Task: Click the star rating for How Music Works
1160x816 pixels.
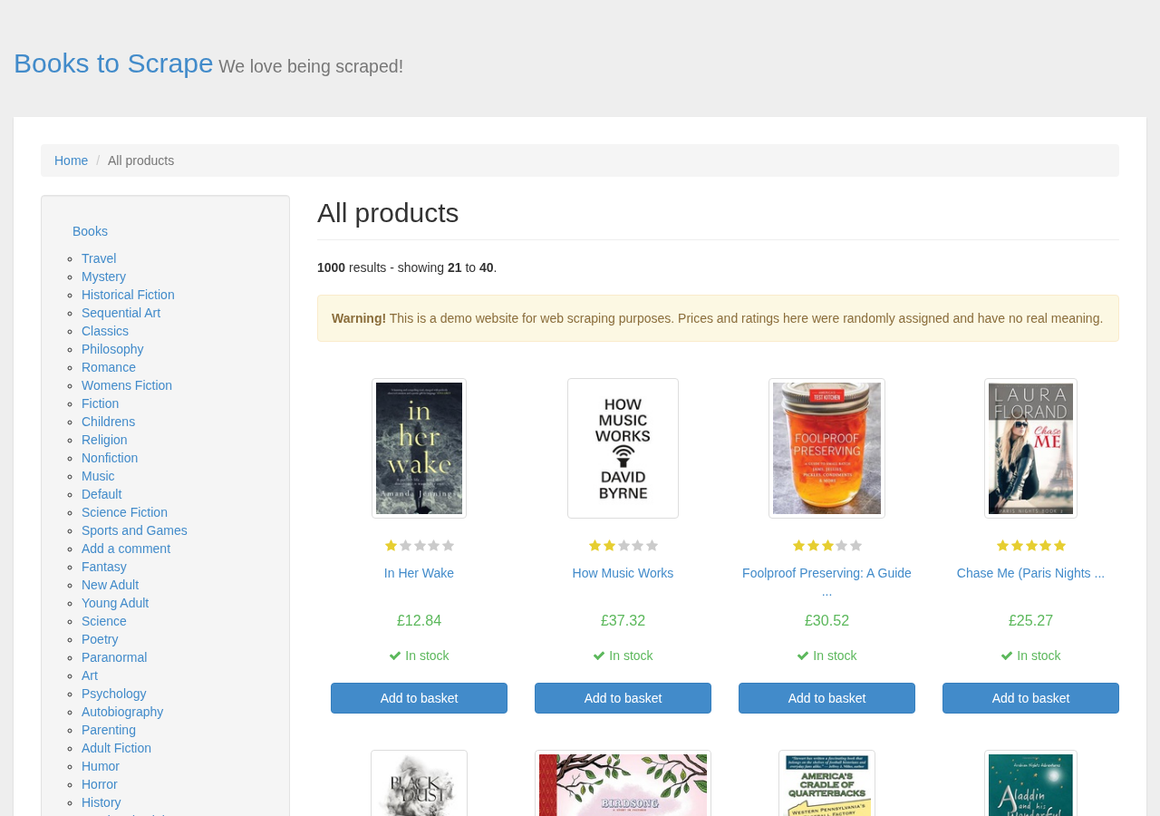Action: [623, 546]
